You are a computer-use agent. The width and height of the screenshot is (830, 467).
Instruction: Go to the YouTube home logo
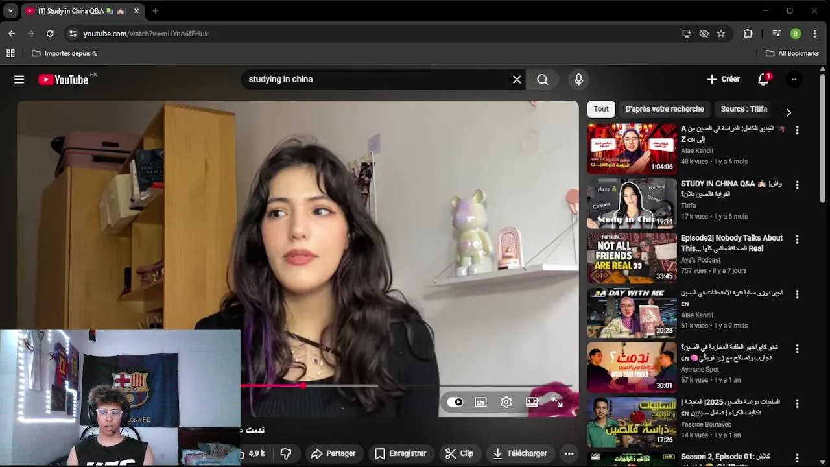point(63,79)
